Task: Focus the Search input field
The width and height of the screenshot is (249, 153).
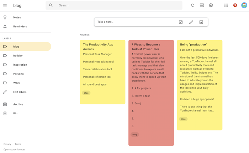Action: (114, 5)
